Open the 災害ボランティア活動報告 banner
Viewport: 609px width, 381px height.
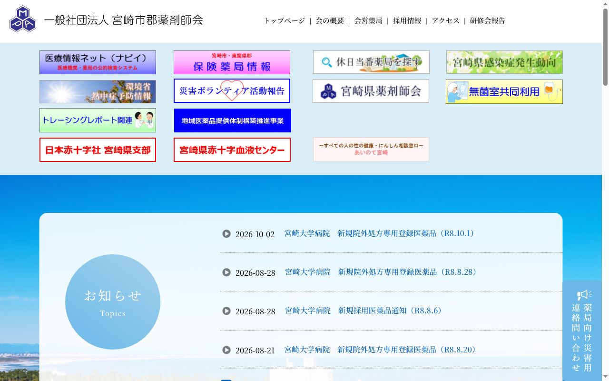pos(232,91)
